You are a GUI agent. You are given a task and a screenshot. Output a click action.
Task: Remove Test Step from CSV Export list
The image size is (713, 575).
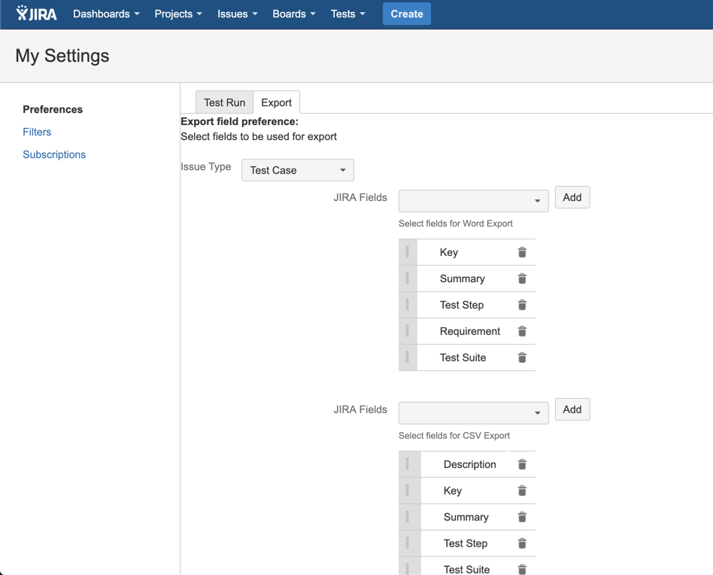[522, 543]
